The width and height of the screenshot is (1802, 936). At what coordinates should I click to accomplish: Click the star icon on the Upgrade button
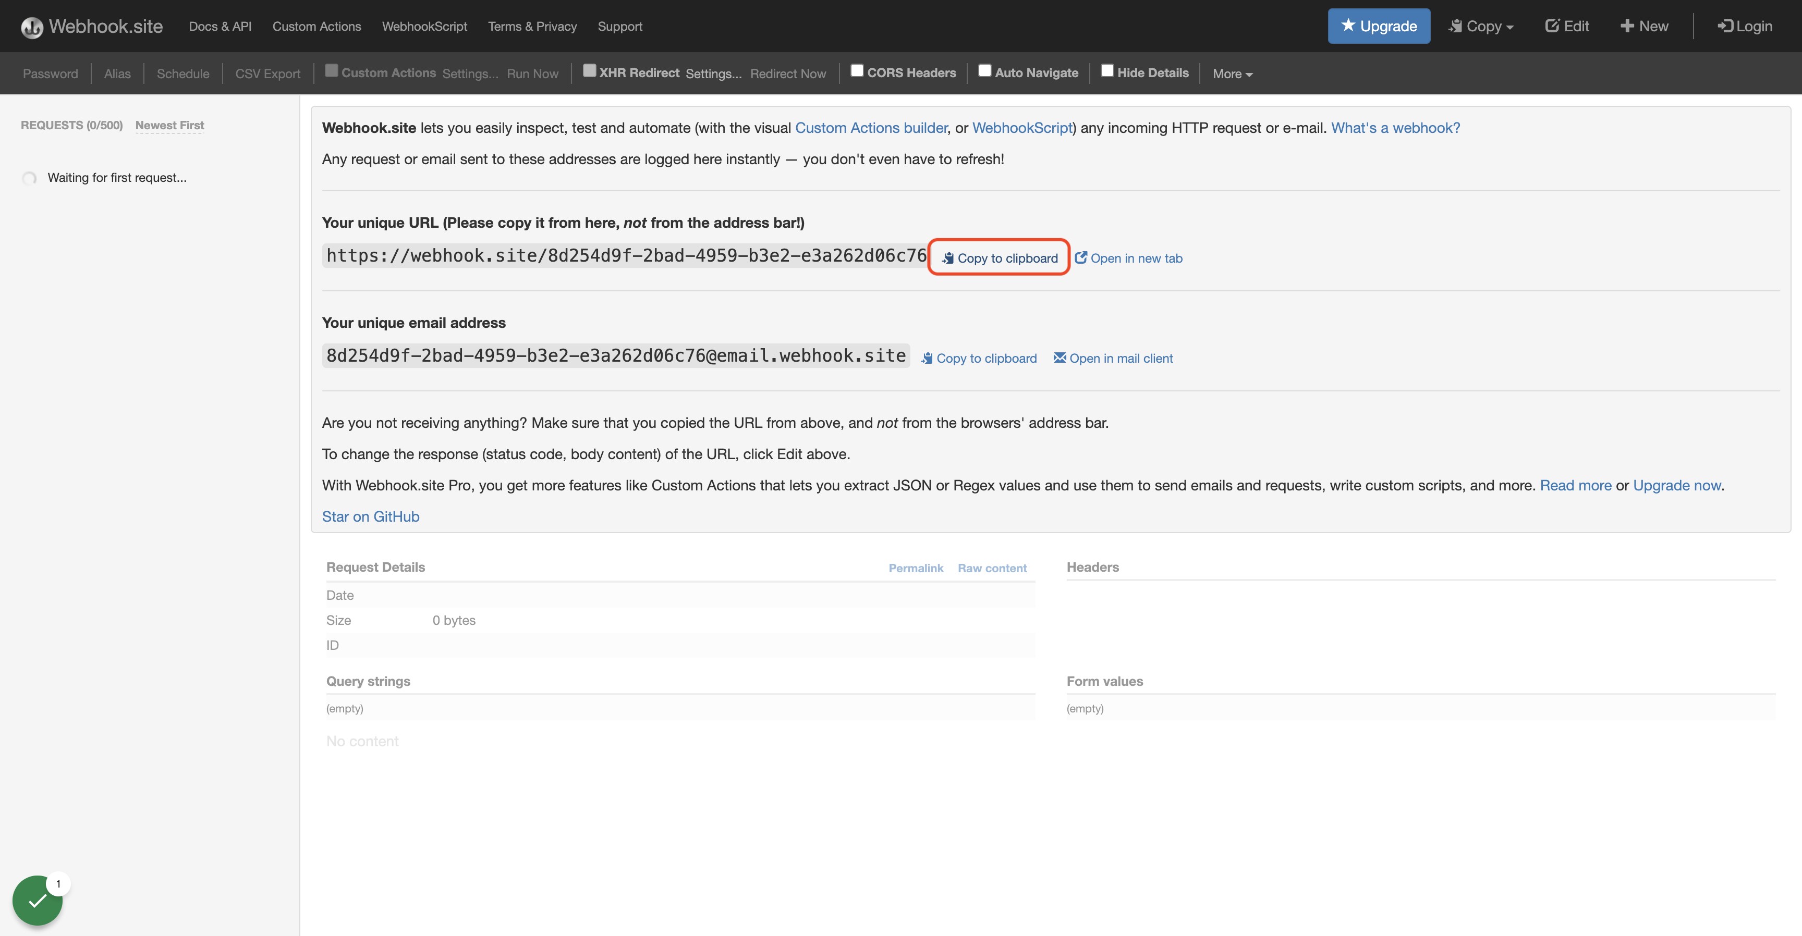tap(1348, 25)
